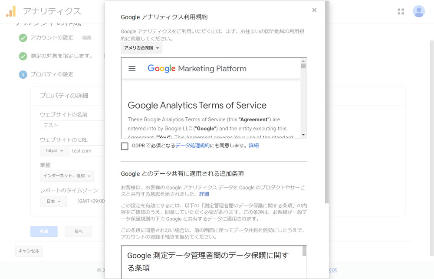Viewport: 434px width, 279px height.
Task: Click the Google アナリティクス利用規約 heading
Action: 164,17
